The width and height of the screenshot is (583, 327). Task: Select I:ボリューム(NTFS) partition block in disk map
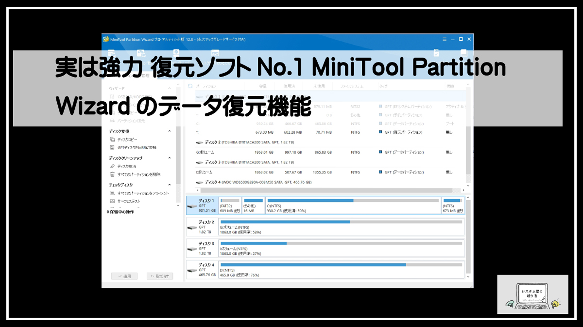pyautogui.click(x=341, y=248)
